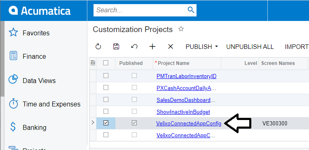This screenshot has width=309, height=150.
Task: Open the PXCashAccountDailyA… project link
Action: [186, 88]
